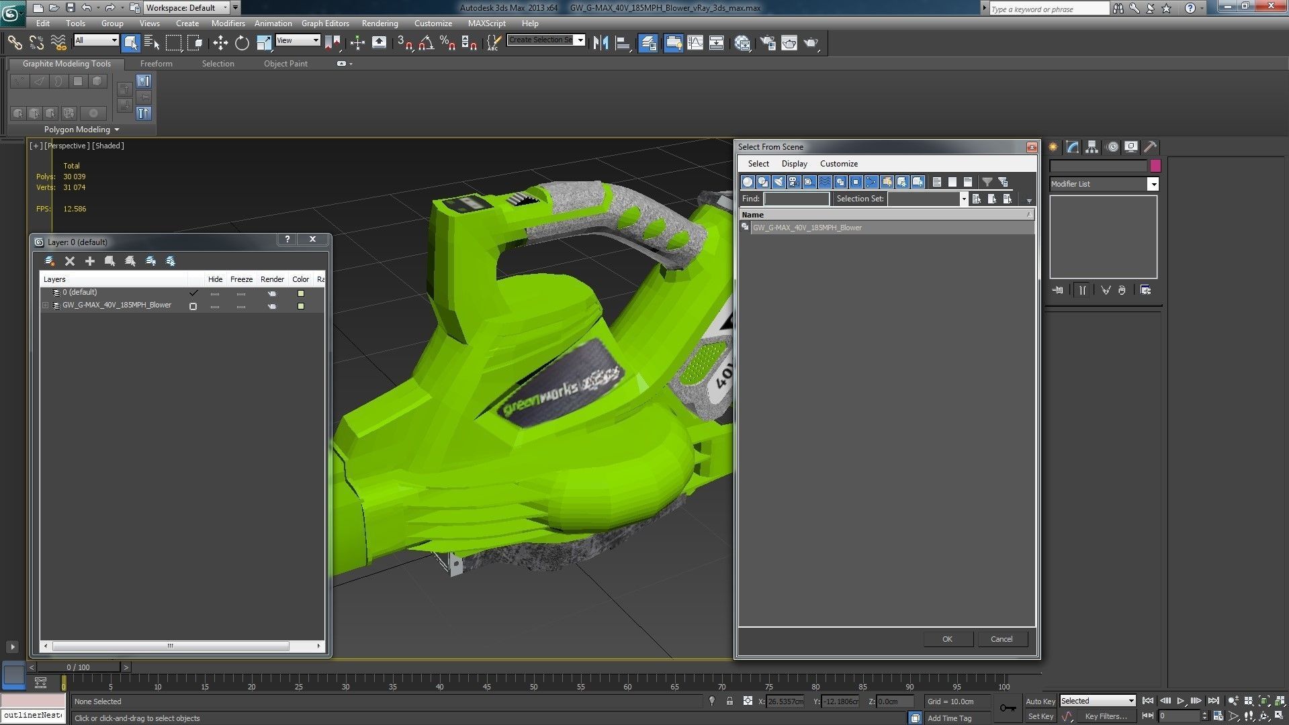Expand the GW_G-MAX_40V_185MPH_Blower layer tree

(46, 305)
